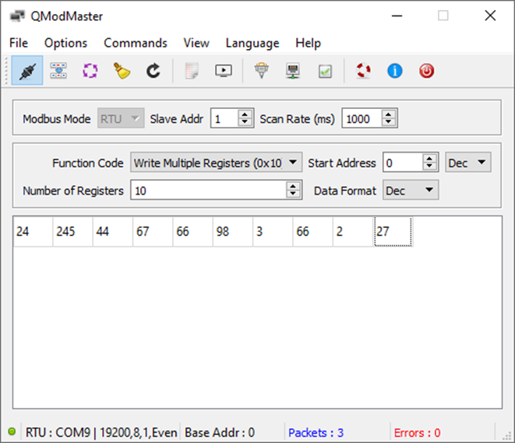The height and width of the screenshot is (443, 515).
Task: Click the Base Addr : 0 status text
Action: [x=220, y=433]
